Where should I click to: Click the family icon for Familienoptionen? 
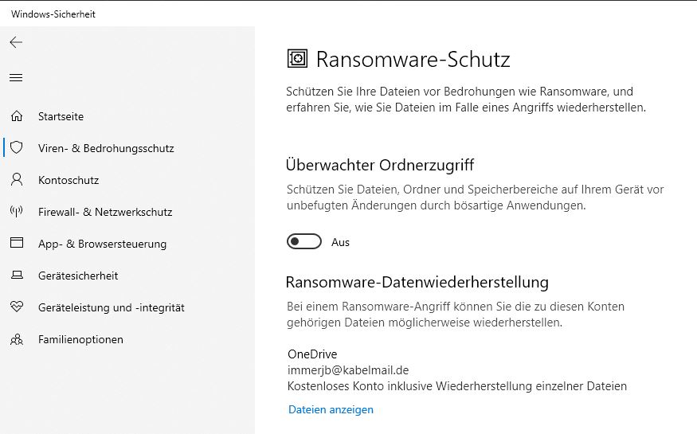click(17, 339)
